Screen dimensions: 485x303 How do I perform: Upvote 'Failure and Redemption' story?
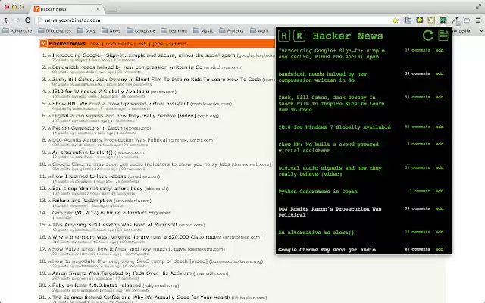[x=49, y=201]
